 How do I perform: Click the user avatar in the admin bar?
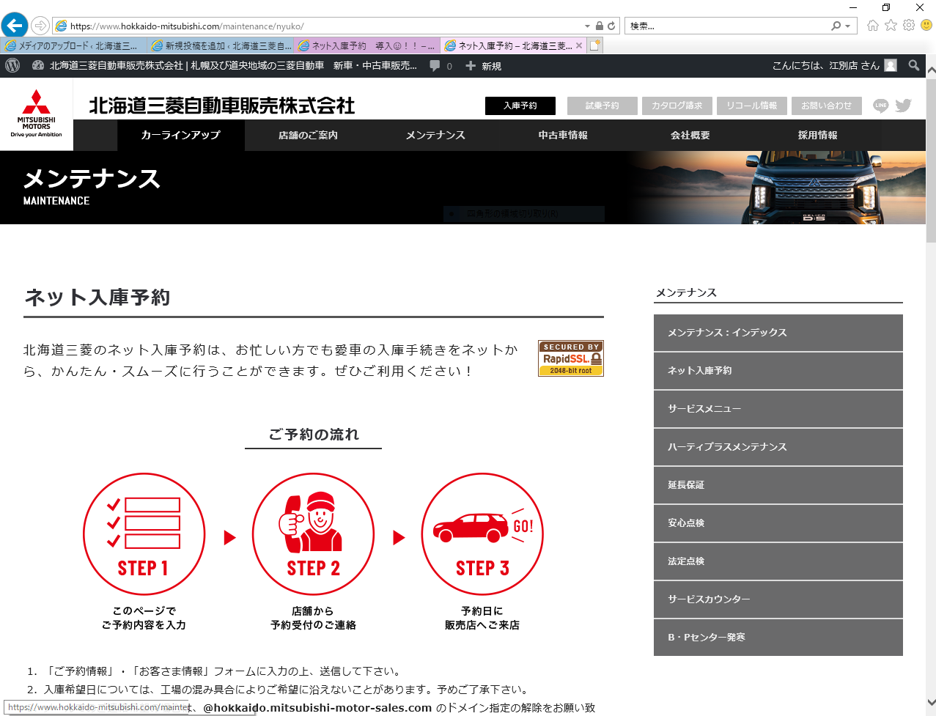[891, 65]
